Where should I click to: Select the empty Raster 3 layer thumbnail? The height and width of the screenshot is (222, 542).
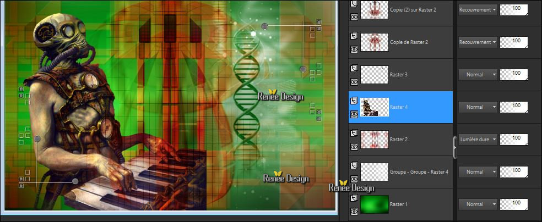pyautogui.click(x=375, y=75)
